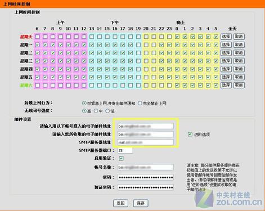
Task: Click the 帐号名称 input field
Action: click(x=146, y=167)
